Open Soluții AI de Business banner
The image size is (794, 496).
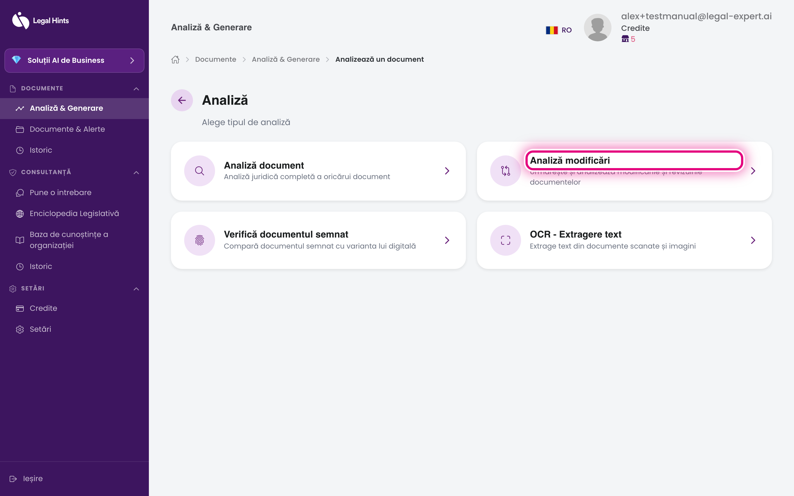tap(74, 60)
